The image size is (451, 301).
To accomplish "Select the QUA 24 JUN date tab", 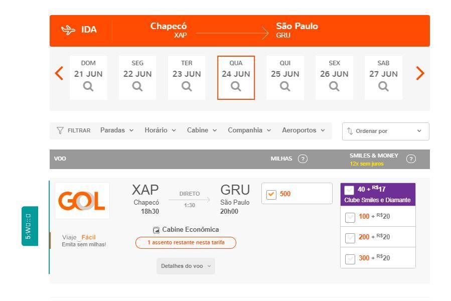I will tap(236, 78).
